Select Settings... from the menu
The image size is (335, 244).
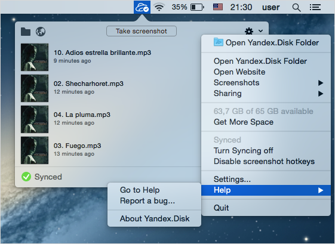point(232,179)
